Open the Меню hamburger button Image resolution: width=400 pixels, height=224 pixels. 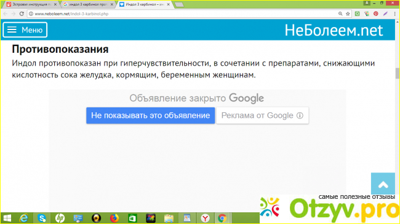coord(25,30)
